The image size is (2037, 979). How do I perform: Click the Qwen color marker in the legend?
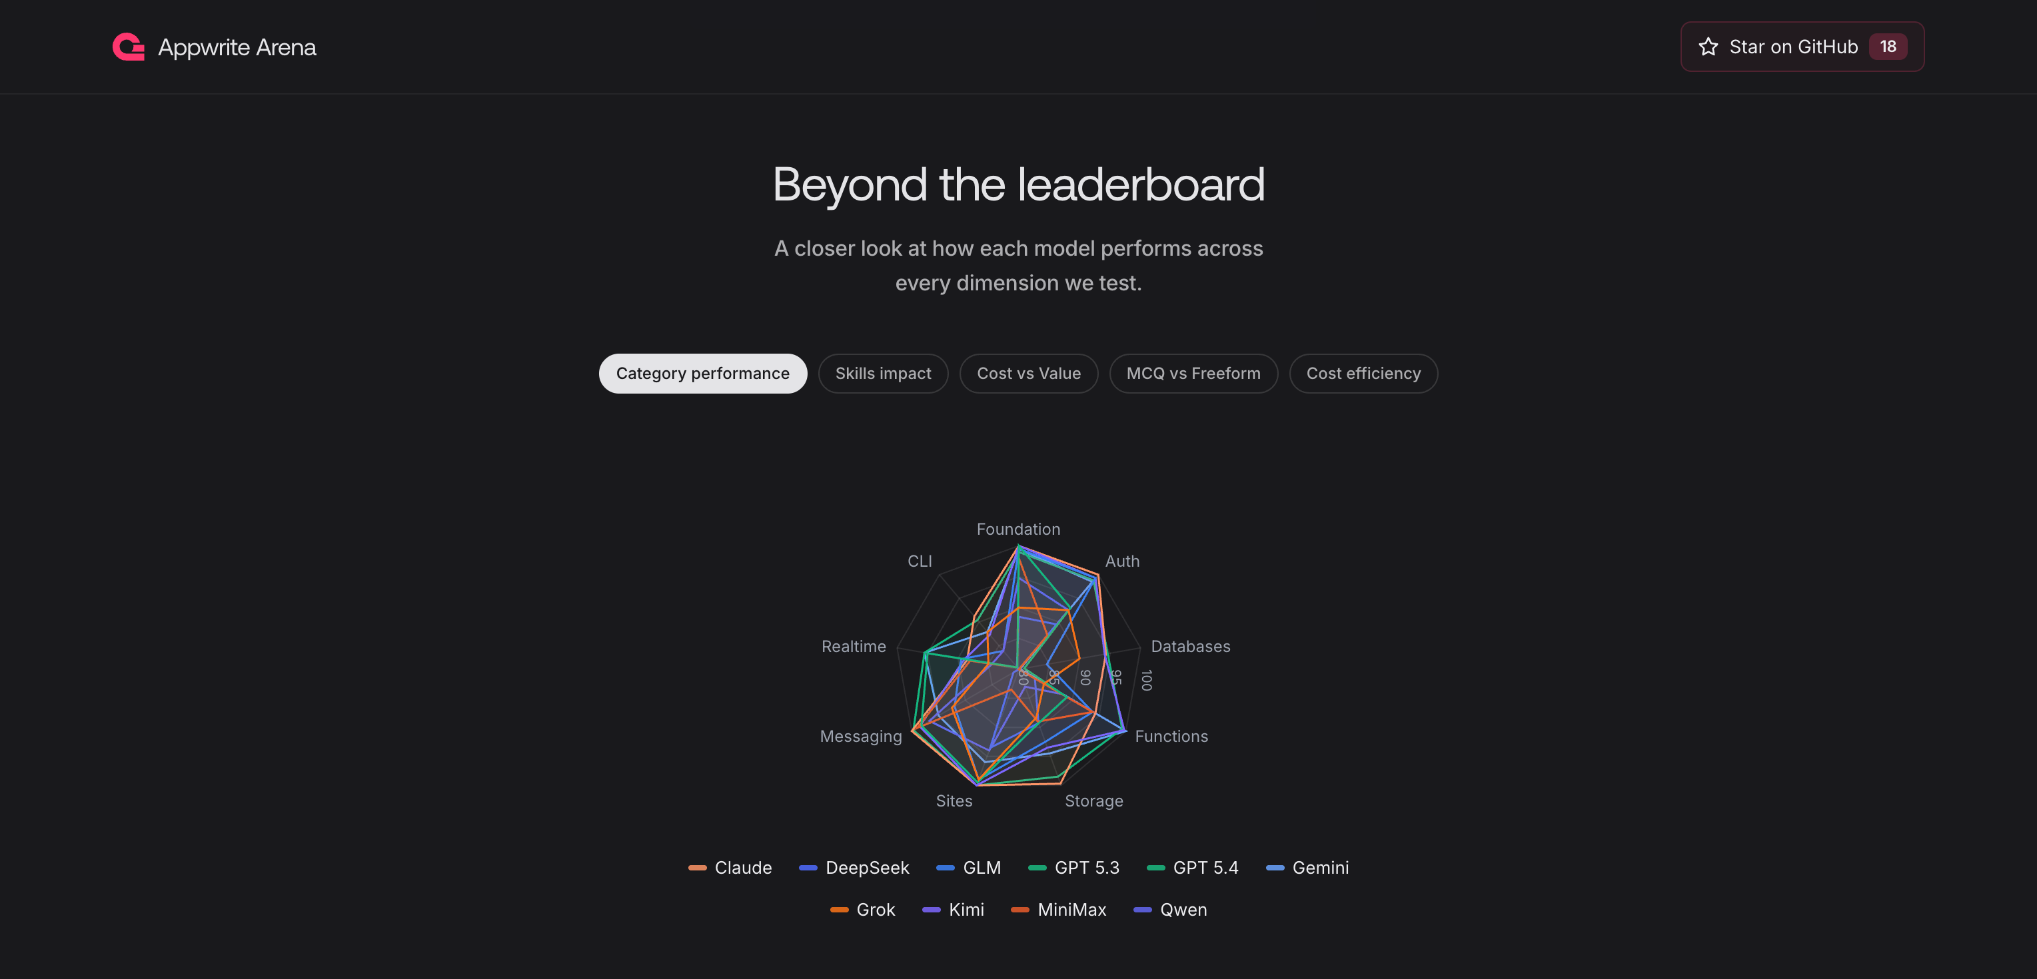(x=1142, y=910)
